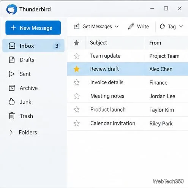Open the Meeting notes subject
The image size is (188, 188).
pyautogui.click(x=107, y=96)
